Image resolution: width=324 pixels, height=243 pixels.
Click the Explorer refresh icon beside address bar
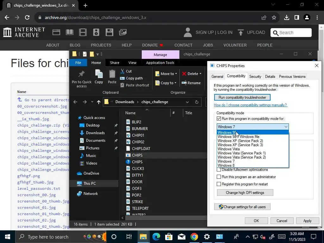pyautogui.click(x=197, y=102)
